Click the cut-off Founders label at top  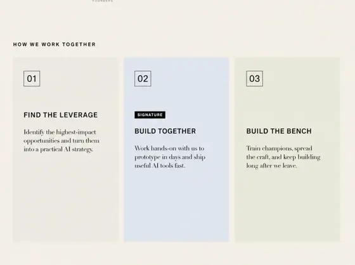[103, 1]
